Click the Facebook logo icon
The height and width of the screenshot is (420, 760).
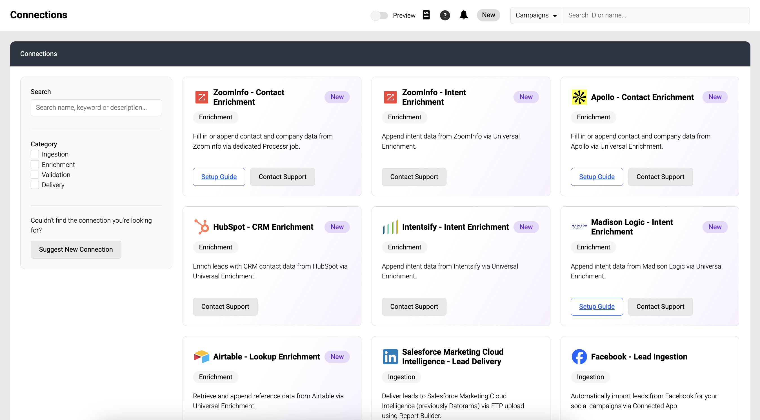coord(579,357)
